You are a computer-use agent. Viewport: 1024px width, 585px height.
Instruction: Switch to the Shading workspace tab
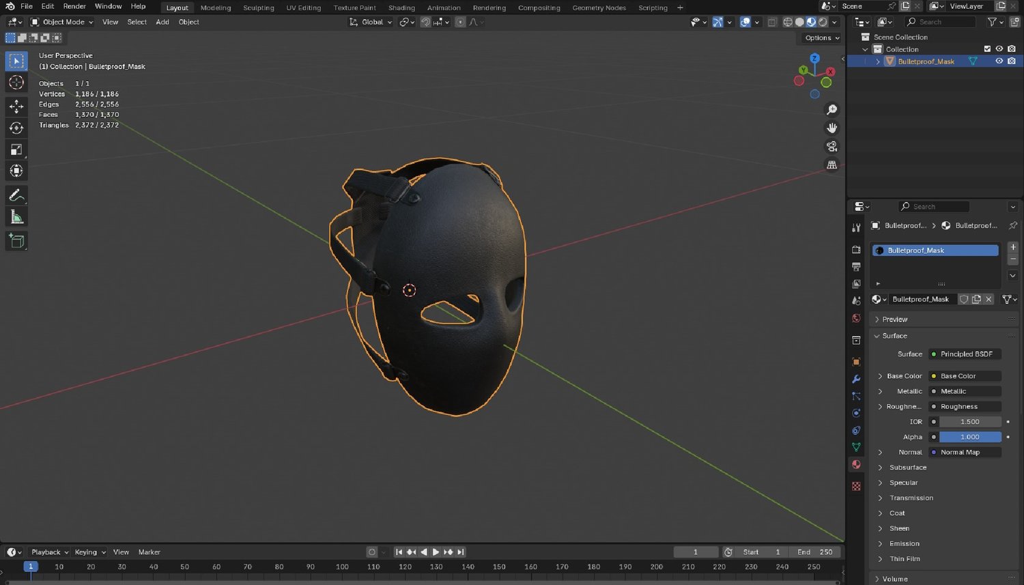pyautogui.click(x=401, y=8)
